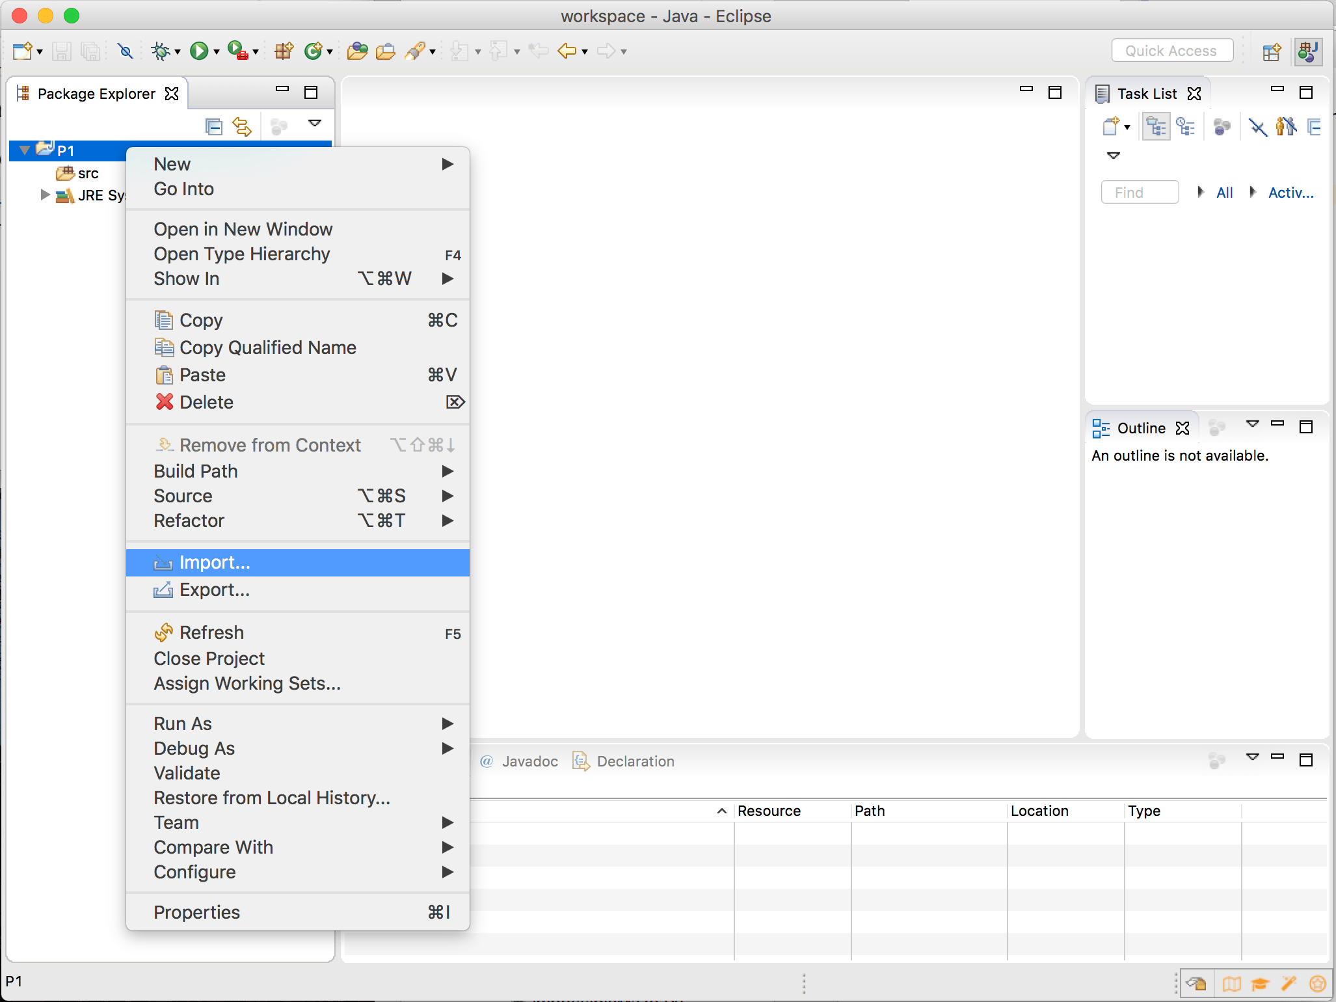The height and width of the screenshot is (1002, 1336).
Task: Create a new Java project from the toolbar
Action: pos(282,51)
